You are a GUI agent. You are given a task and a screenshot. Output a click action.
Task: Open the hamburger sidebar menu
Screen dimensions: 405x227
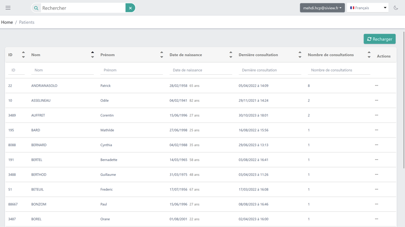(8, 8)
